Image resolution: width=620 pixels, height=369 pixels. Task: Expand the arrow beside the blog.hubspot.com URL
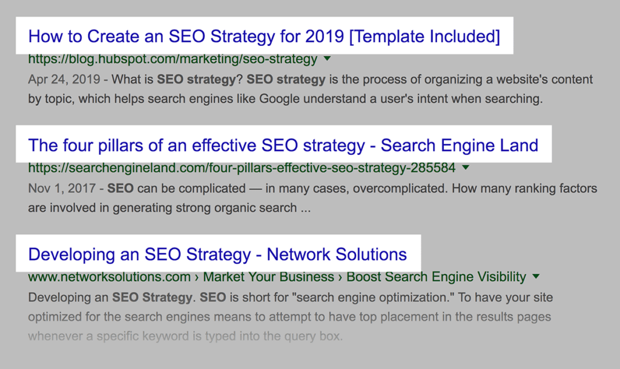pos(328,59)
